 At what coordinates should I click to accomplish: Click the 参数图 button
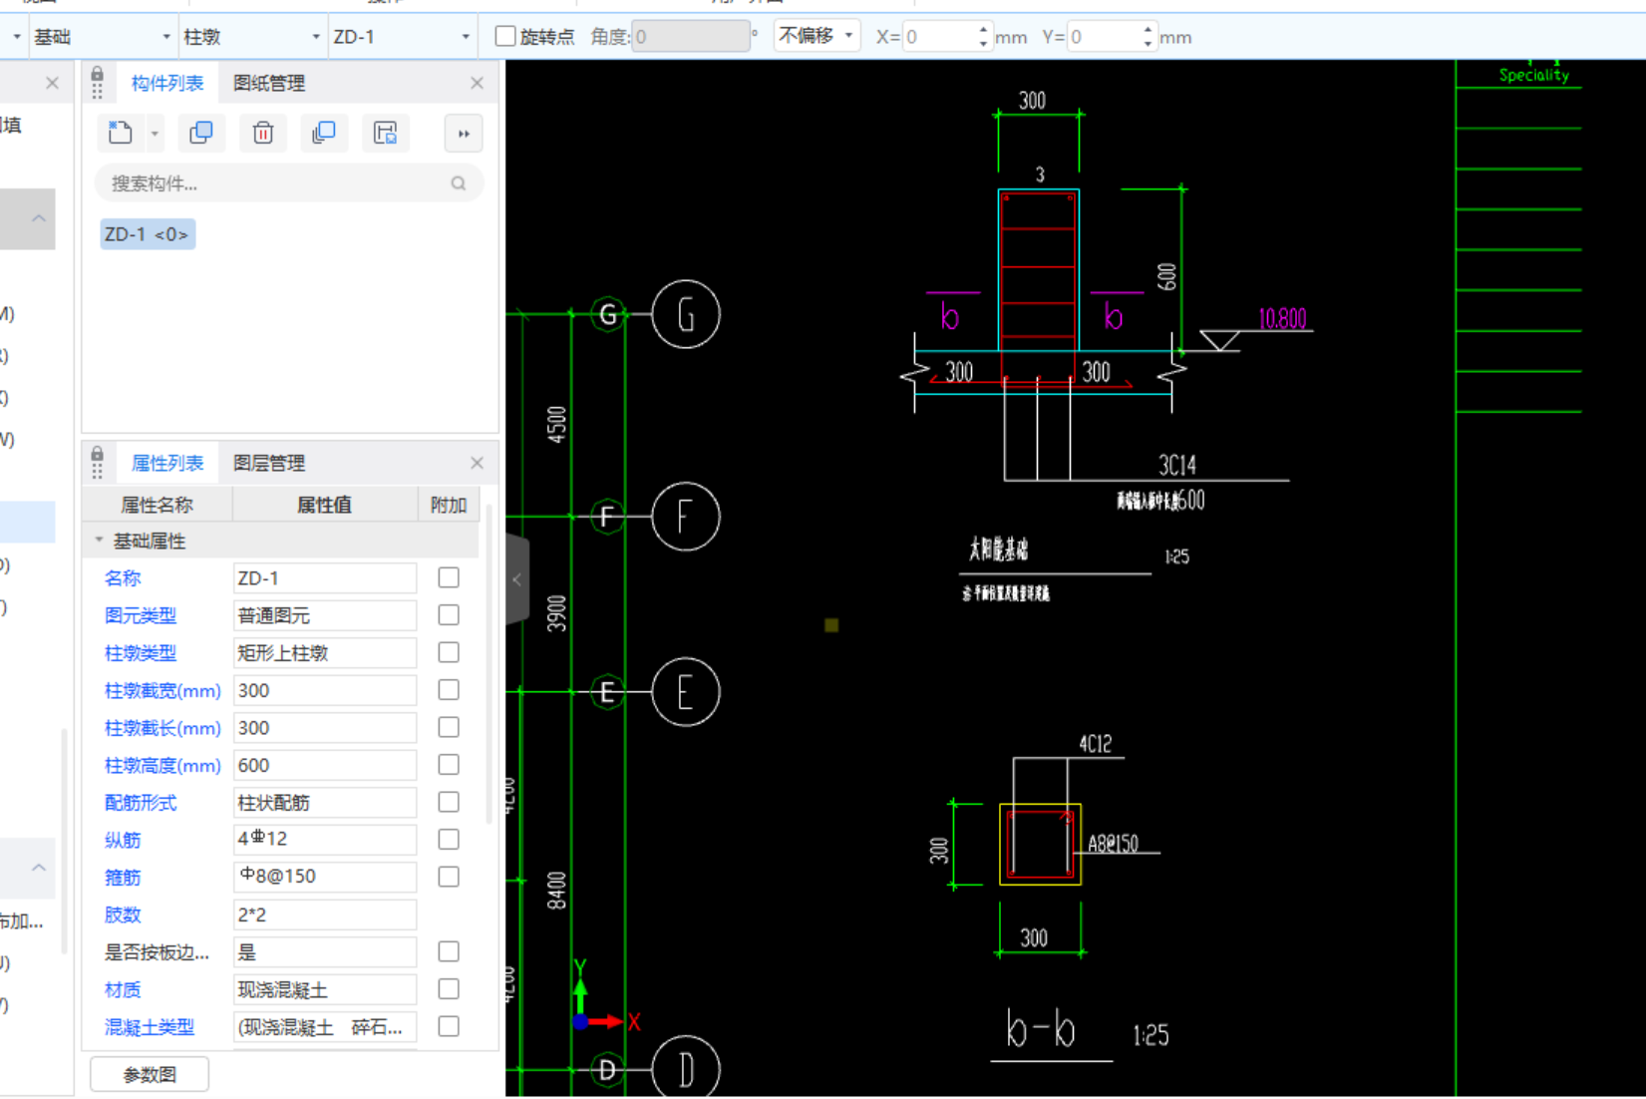click(x=150, y=1074)
